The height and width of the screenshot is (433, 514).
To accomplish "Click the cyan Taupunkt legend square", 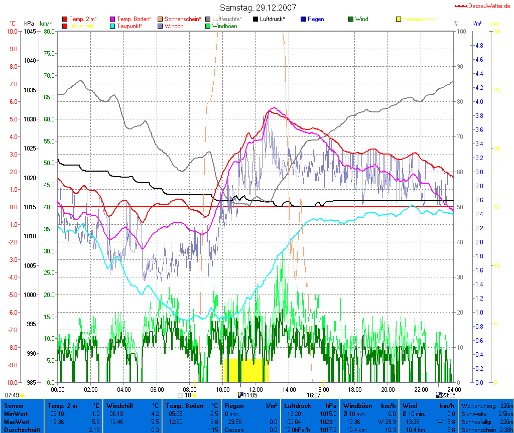I will pyautogui.click(x=112, y=26).
